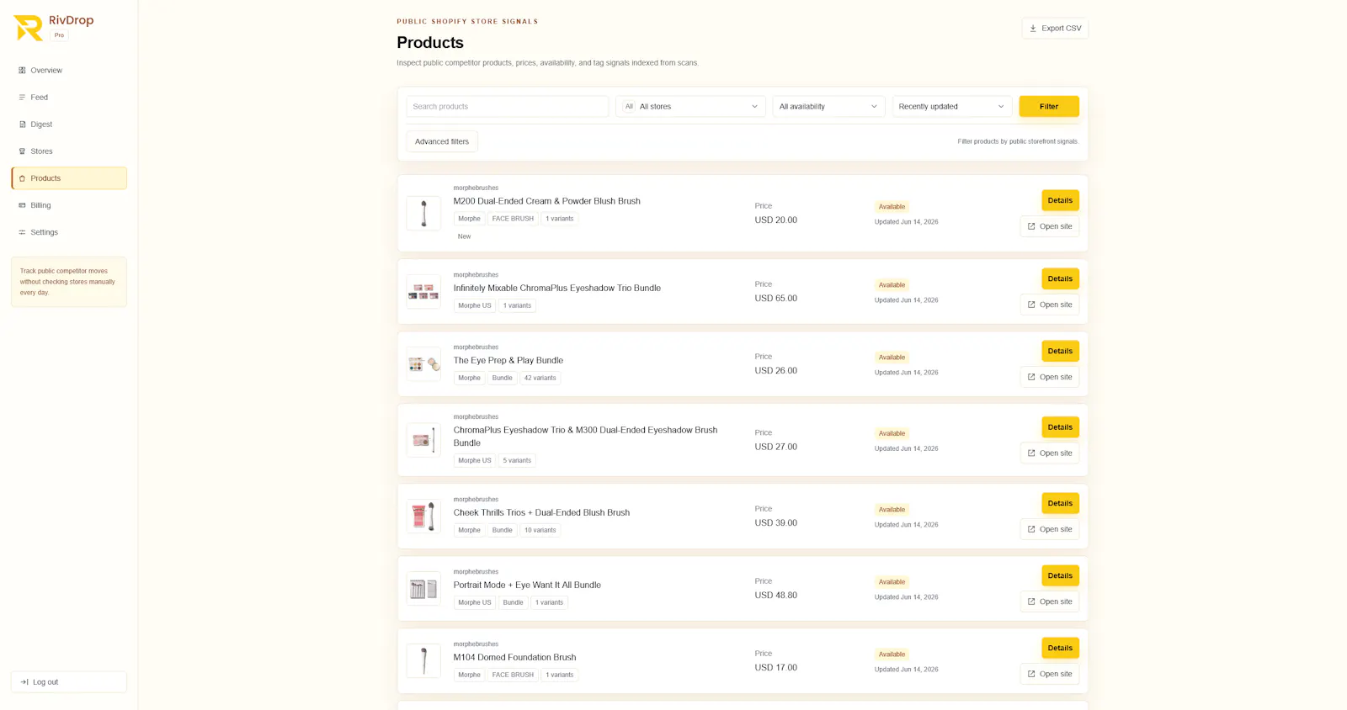Click the Bundle tag on Portrait Mode product
The height and width of the screenshot is (710, 1347).
(x=514, y=602)
